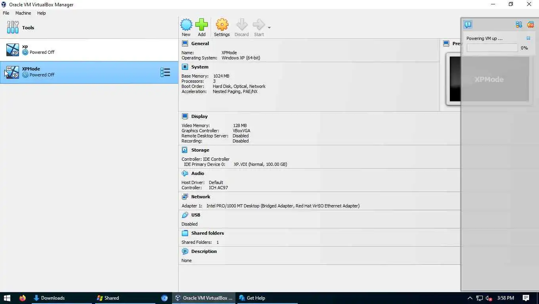Switch to Downloads taskbar window
This screenshot has width=539, height=304.
[x=61, y=298]
